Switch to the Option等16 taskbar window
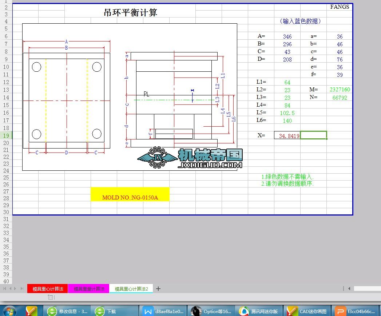This screenshot has width=381, height=316. [x=211, y=311]
